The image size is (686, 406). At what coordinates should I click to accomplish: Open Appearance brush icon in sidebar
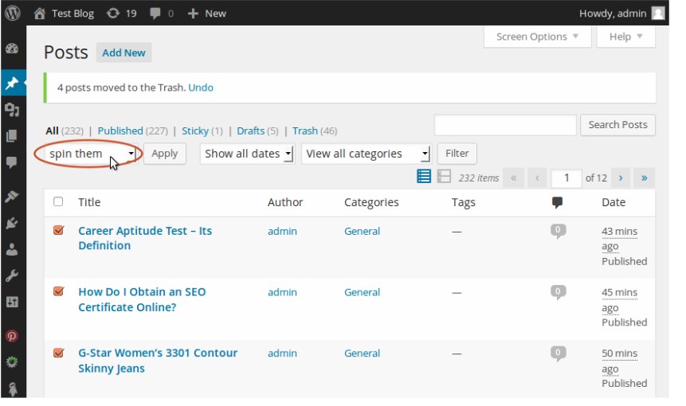click(12, 197)
